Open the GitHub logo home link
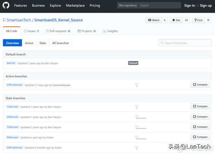This screenshot has width=215, height=154. (6, 5)
